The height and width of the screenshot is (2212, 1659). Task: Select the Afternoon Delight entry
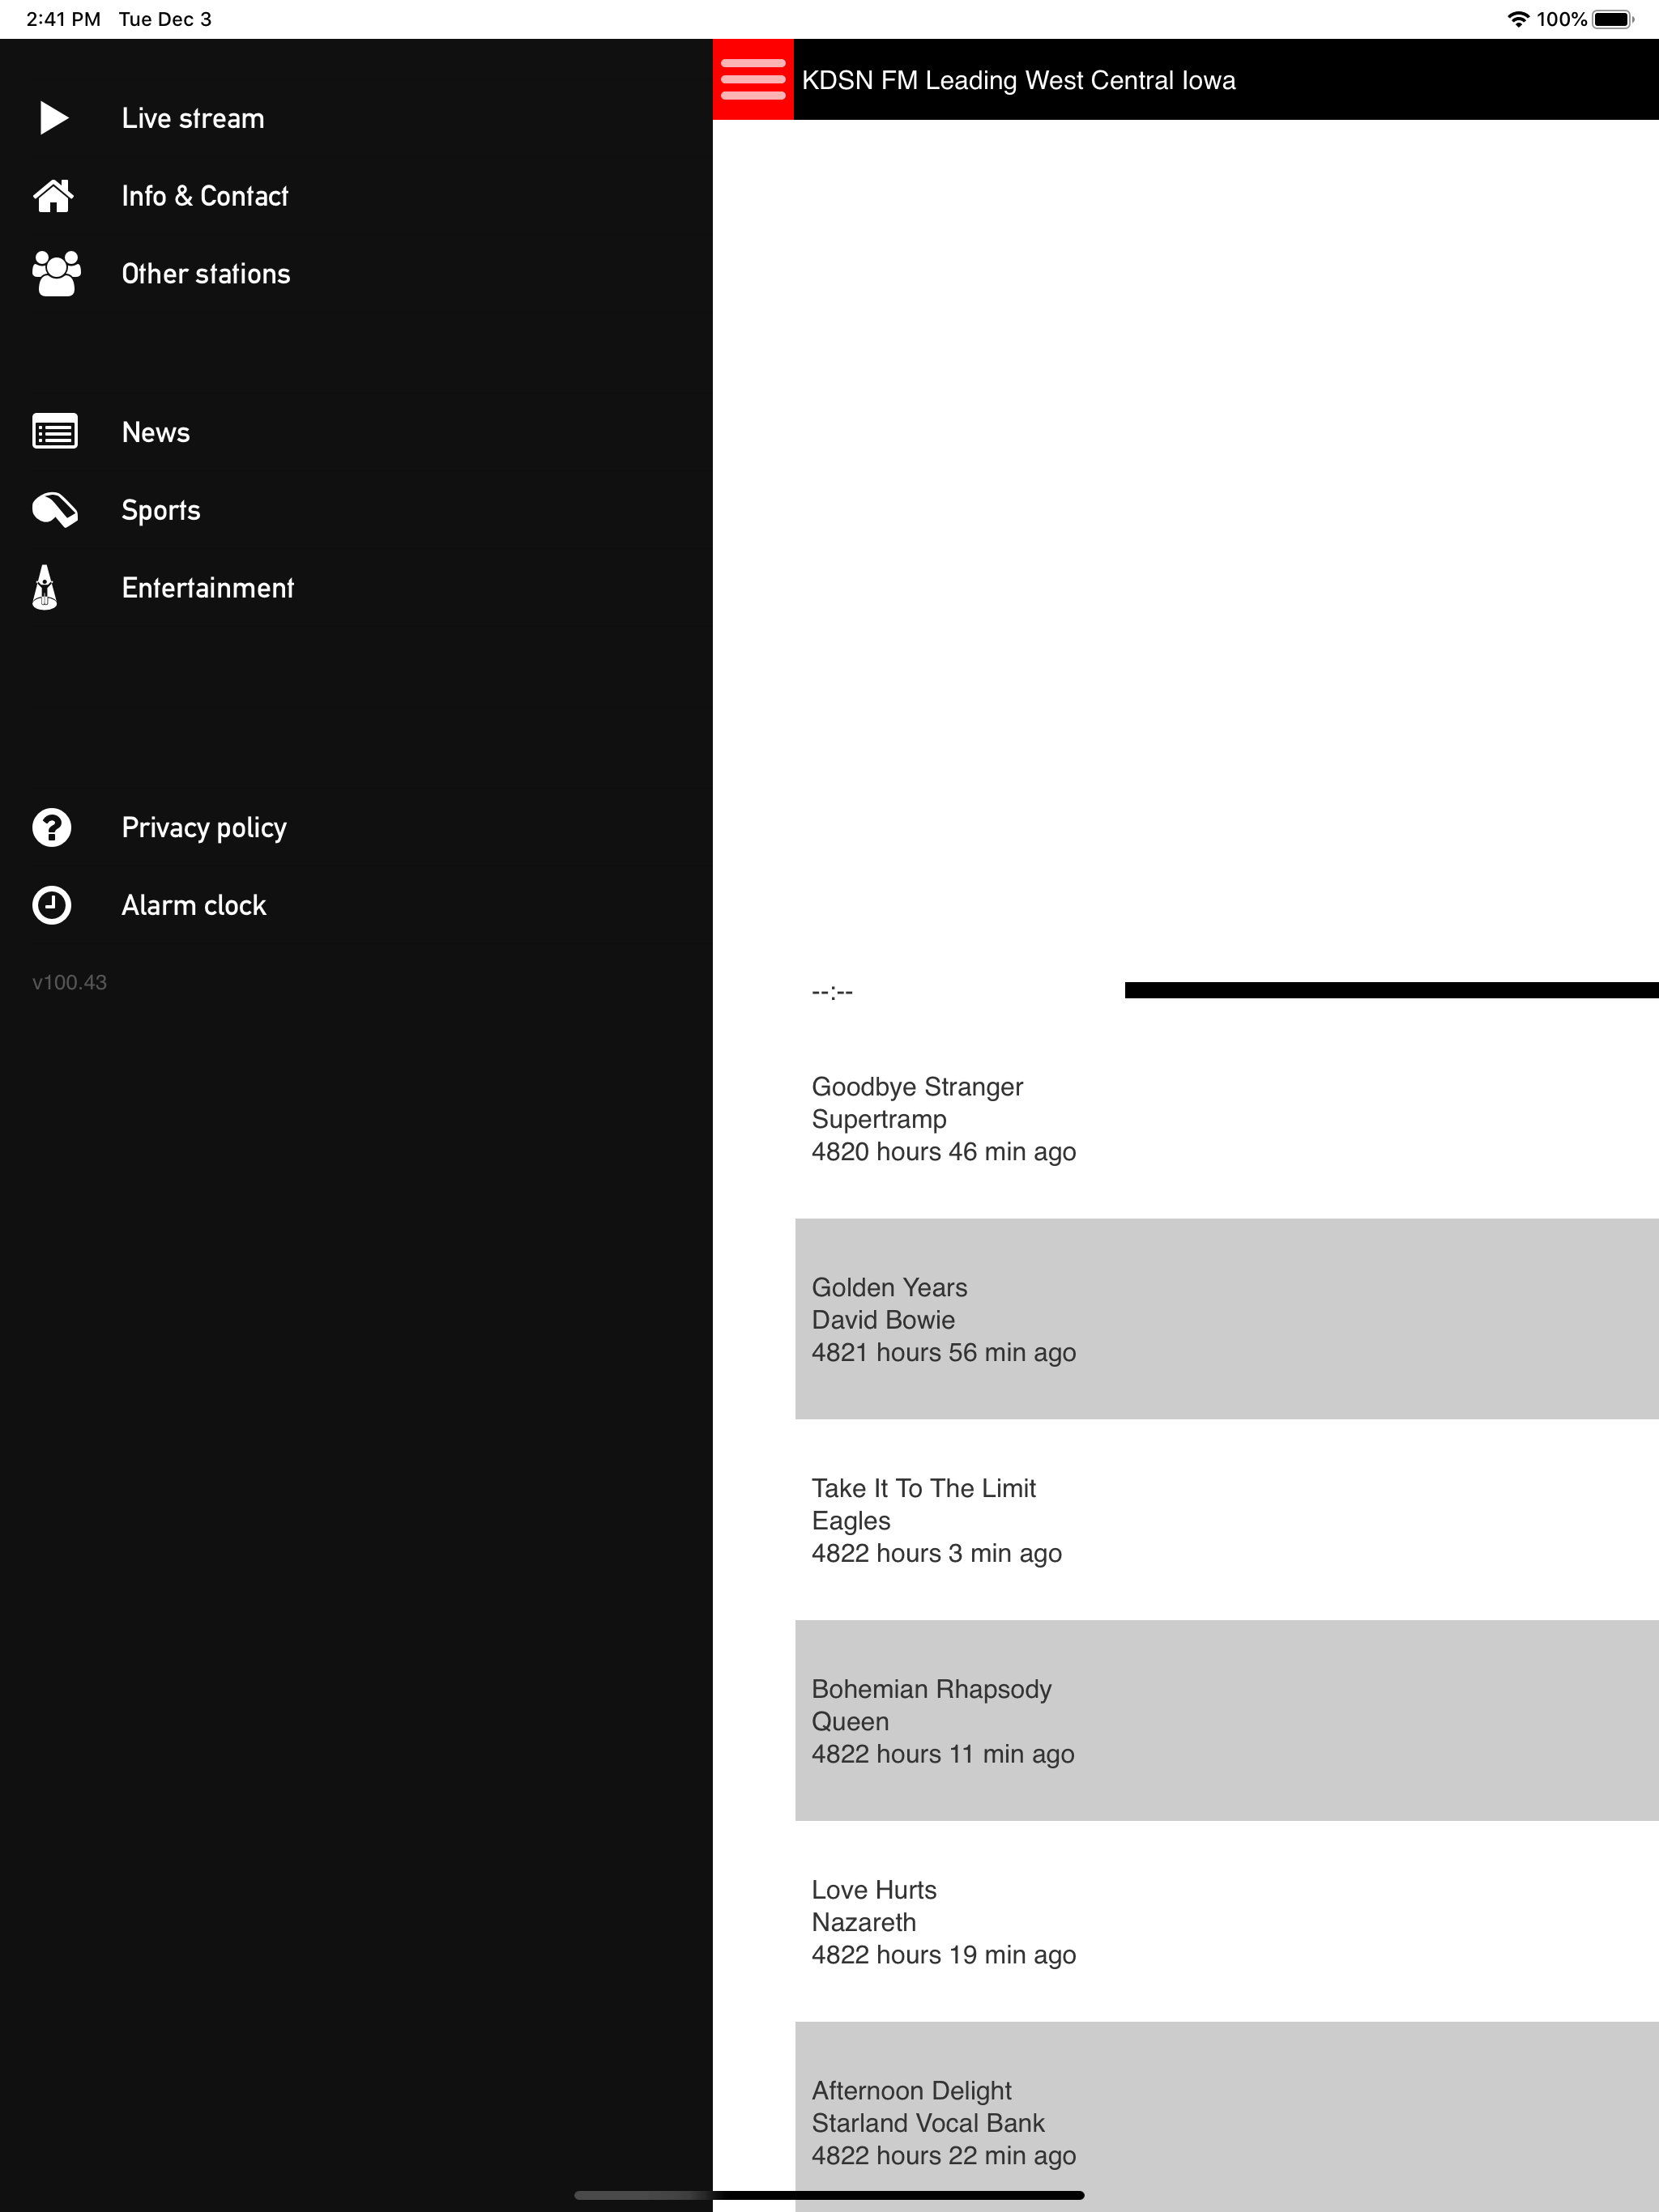[1226, 2117]
